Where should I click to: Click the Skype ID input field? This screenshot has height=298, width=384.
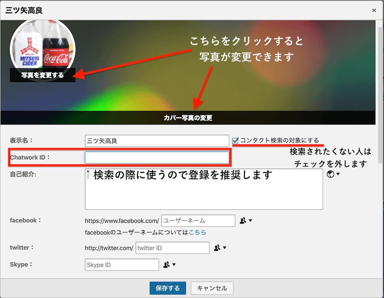(x=122, y=265)
